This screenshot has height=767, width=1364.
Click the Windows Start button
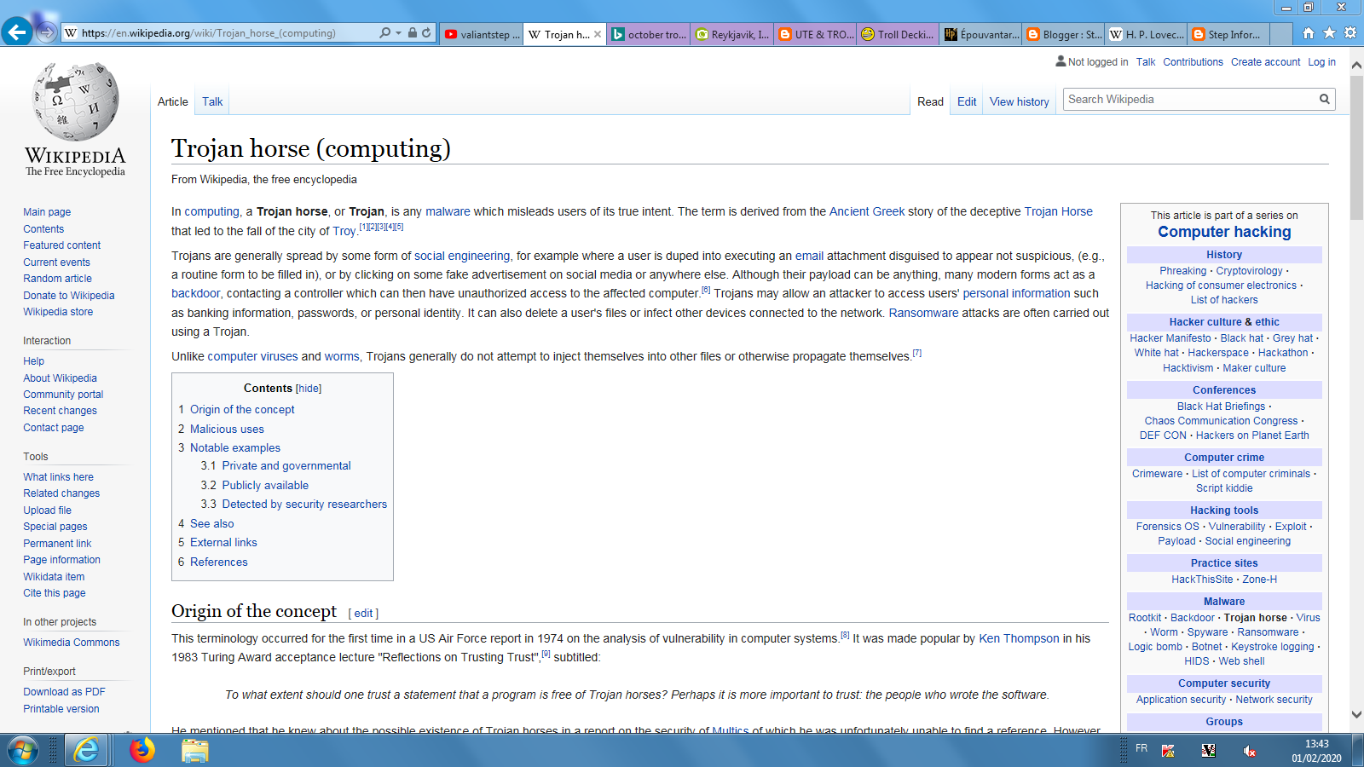coord(23,751)
